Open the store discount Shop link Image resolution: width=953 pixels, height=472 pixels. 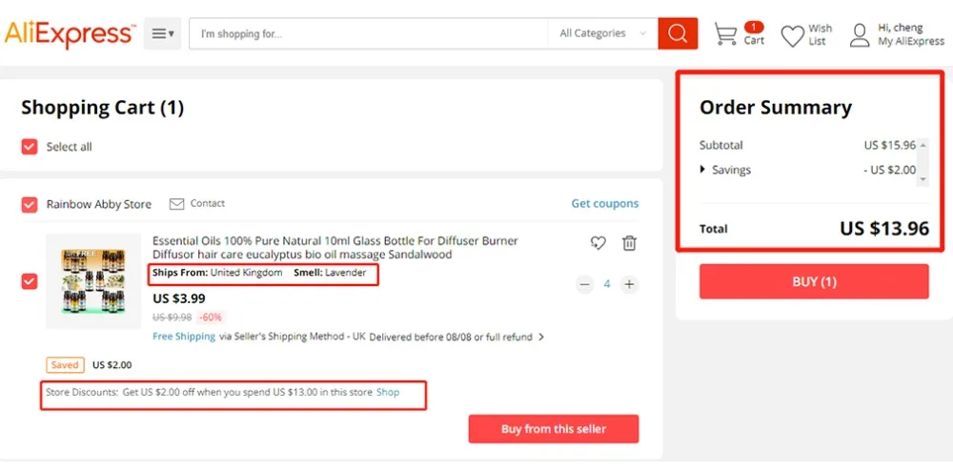[x=388, y=392]
